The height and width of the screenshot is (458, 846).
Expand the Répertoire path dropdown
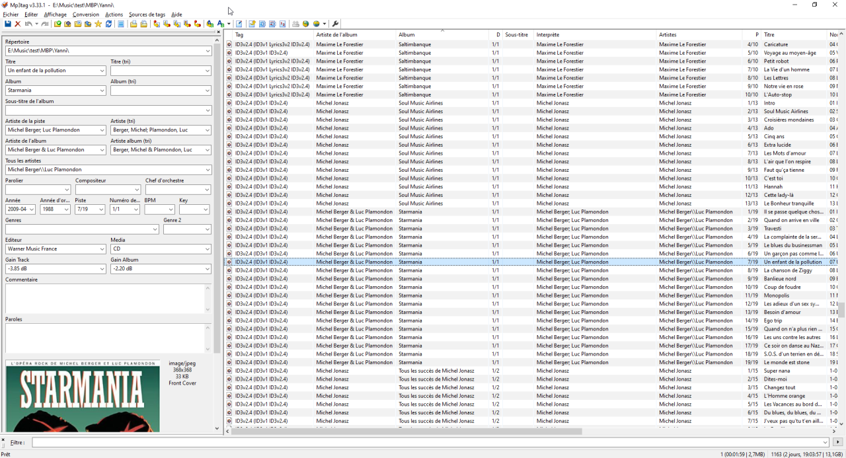coord(208,51)
